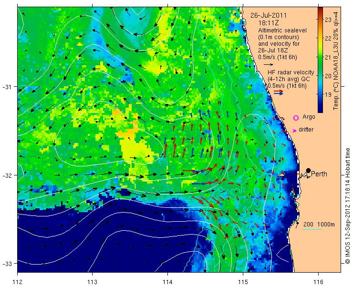Click the date text 26-Jul-2011
The width and height of the screenshot is (353, 286).
coord(269,16)
